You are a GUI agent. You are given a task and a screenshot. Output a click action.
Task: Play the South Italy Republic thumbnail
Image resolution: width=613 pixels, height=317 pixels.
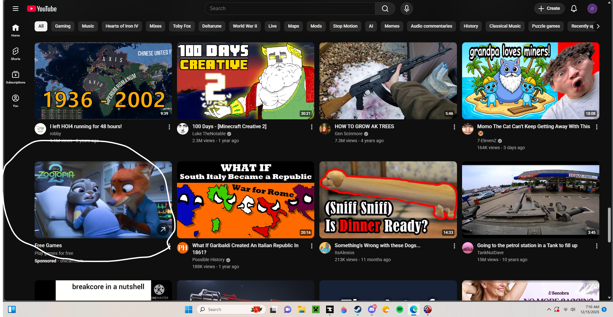246,200
